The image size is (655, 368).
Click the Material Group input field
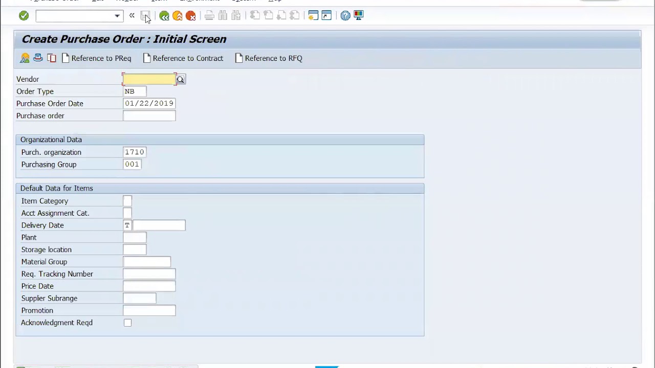(x=147, y=262)
